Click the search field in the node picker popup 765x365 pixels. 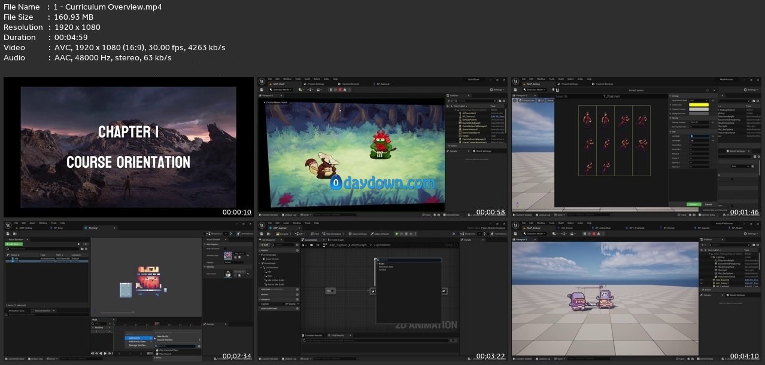coord(408,260)
